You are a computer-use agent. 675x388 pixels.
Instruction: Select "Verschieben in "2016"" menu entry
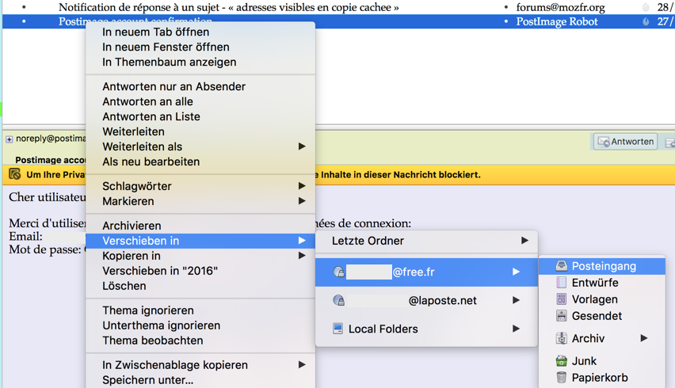click(160, 271)
